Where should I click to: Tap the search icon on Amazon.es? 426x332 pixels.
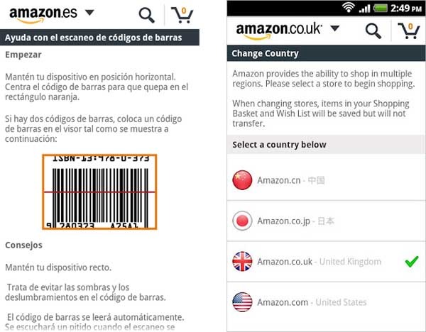coord(146,14)
